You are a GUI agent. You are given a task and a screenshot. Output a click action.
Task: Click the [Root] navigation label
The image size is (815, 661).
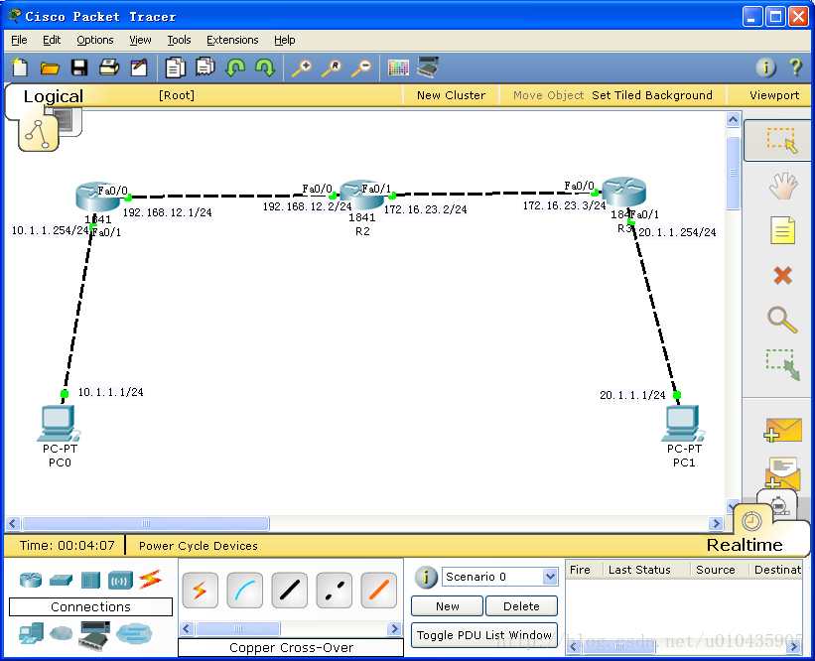coord(177,95)
